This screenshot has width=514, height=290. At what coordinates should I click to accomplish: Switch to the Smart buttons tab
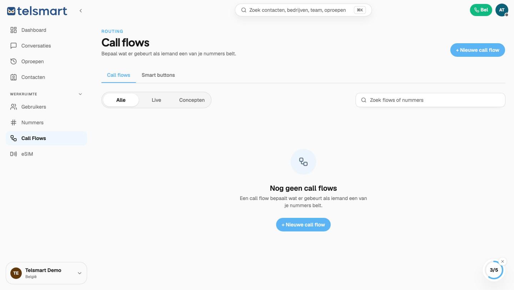coord(158,75)
